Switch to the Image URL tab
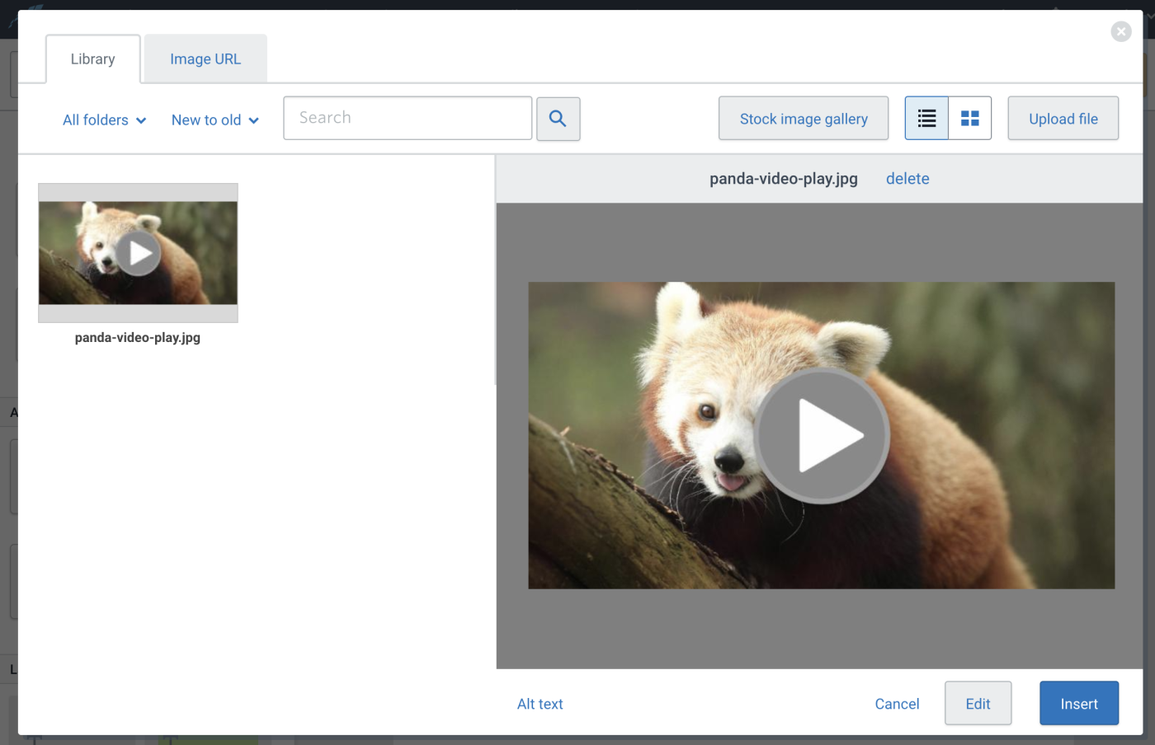 [x=205, y=59]
